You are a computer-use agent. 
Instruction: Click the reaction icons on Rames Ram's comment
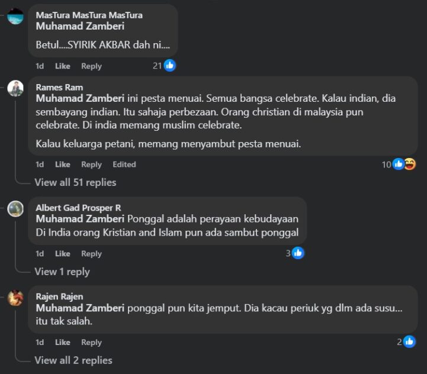[x=404, y=165]
